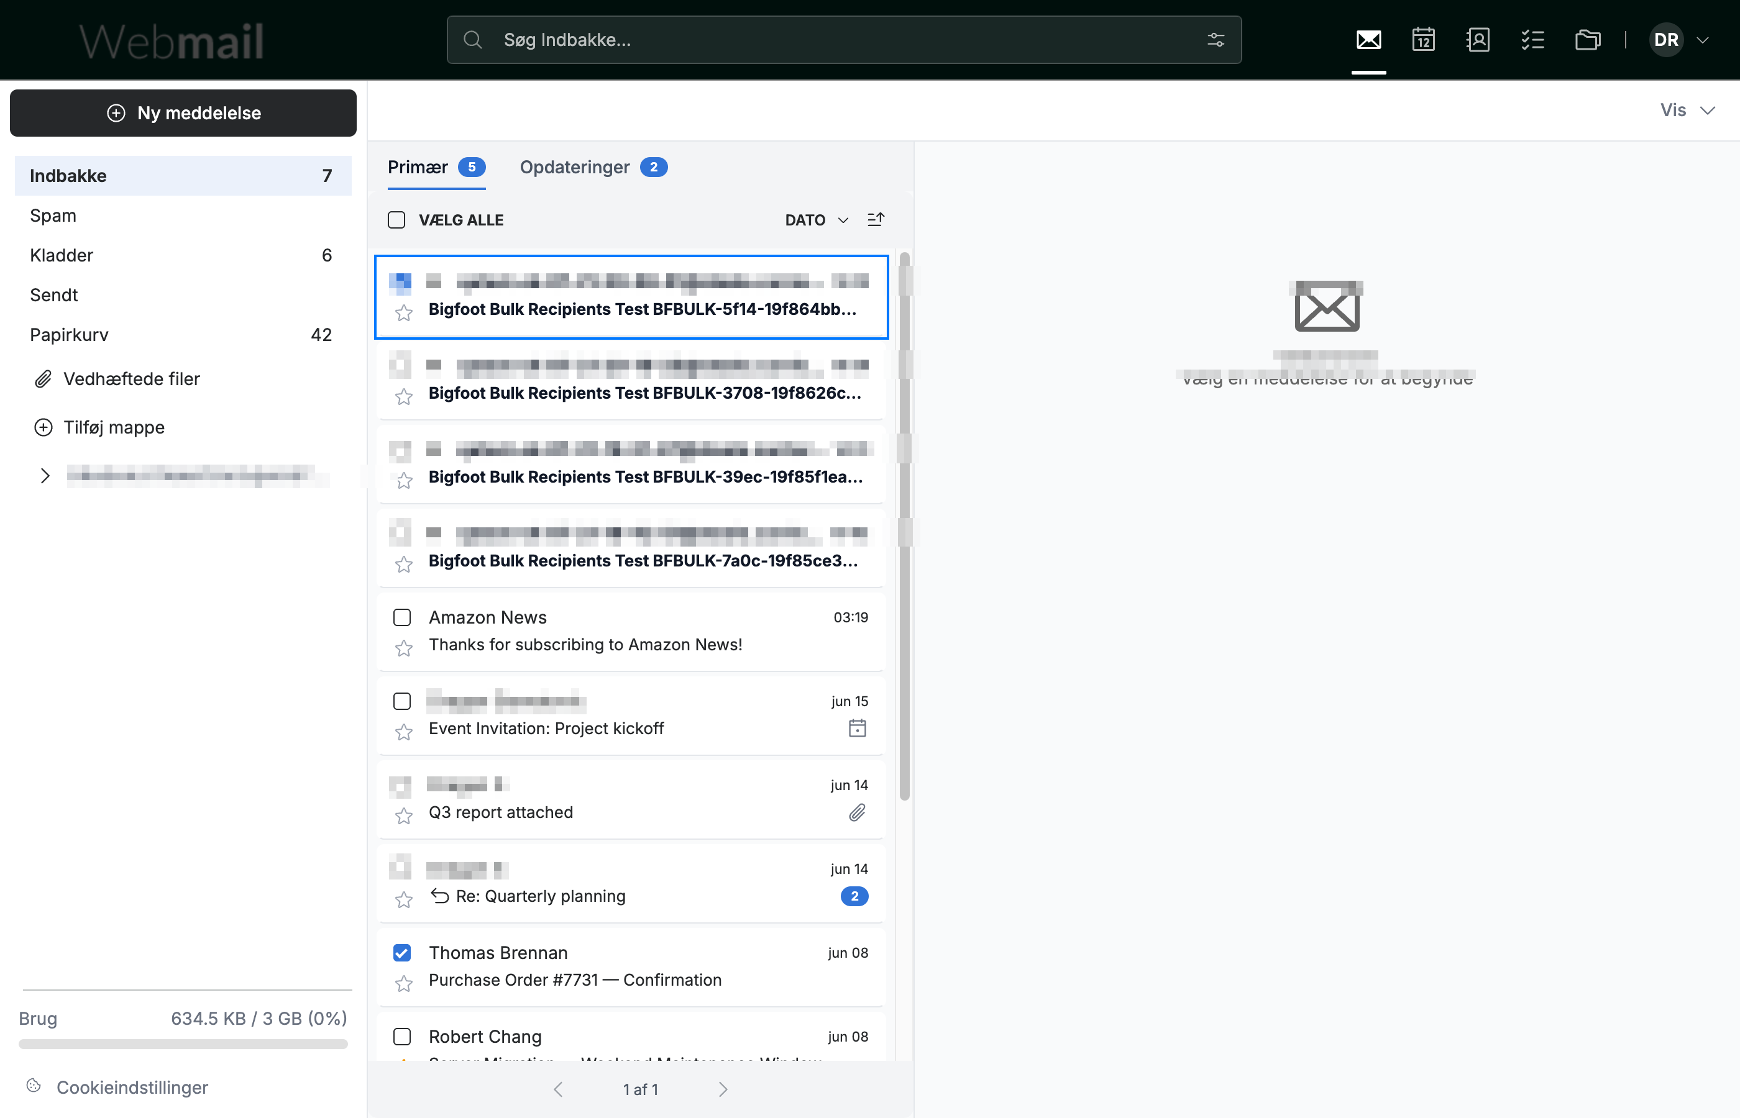The width and height of the screenshot is (1740, 1118).
Task: Go to next page of messages
Action: pyautogui.click(x=723, y=1089)
